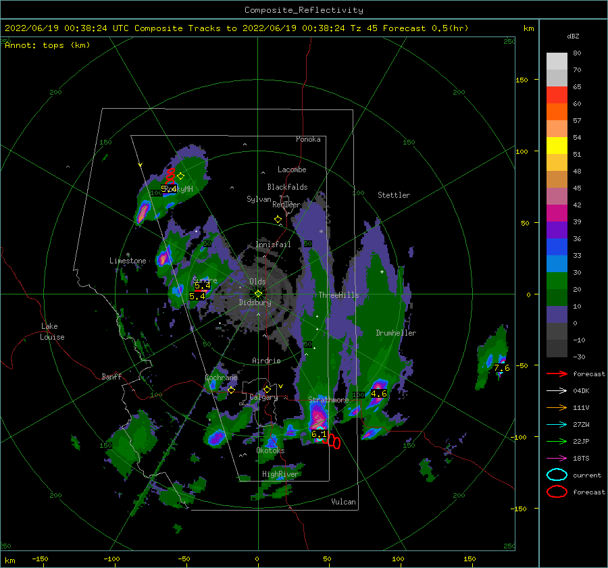Screen dimensions: 608x568
Task: Select the ThreeHills label
Action: tap(339, 295)
